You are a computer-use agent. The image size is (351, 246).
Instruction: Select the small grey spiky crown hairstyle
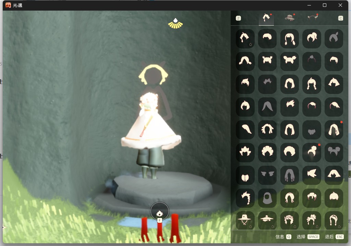coord(267,84)
